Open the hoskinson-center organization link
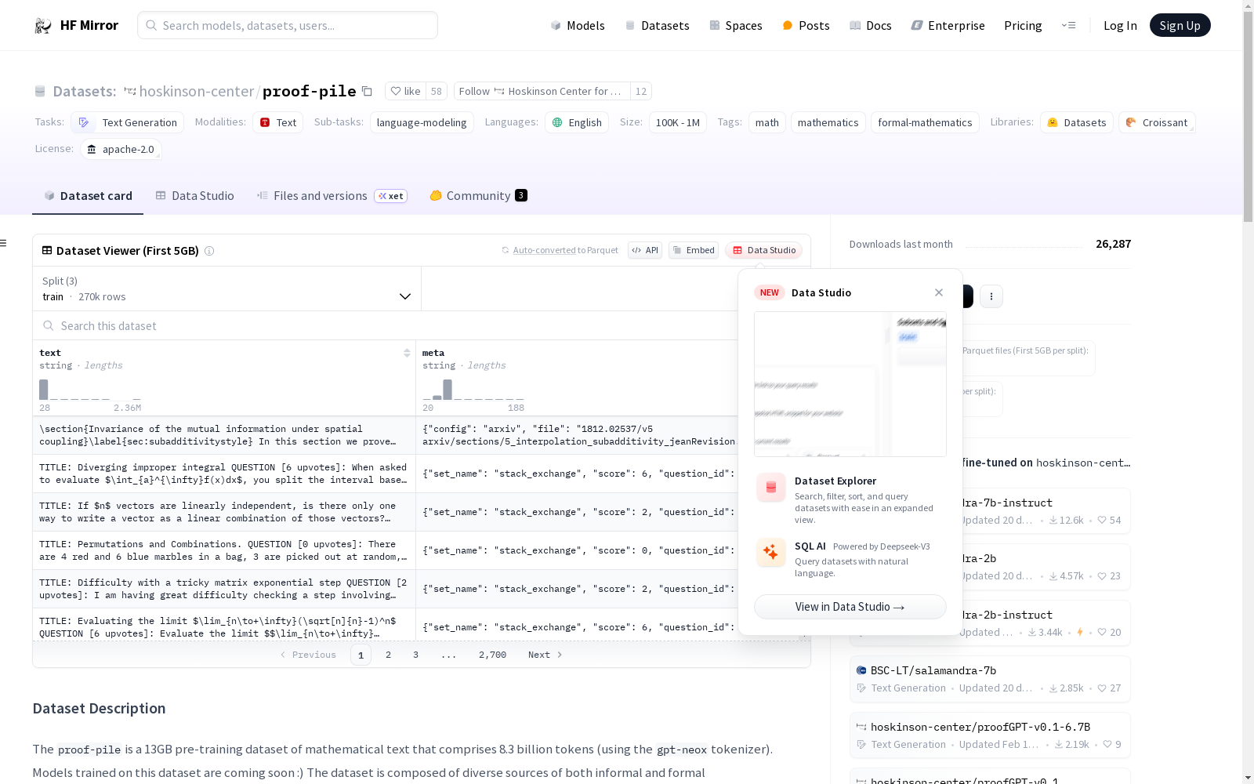 197,91
